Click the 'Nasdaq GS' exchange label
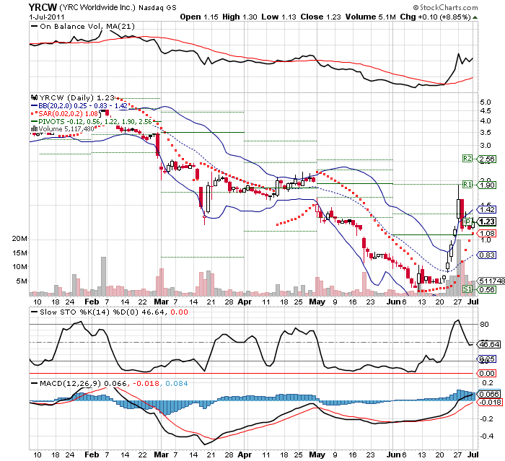 pyautogui.click(x=157, y=8)
